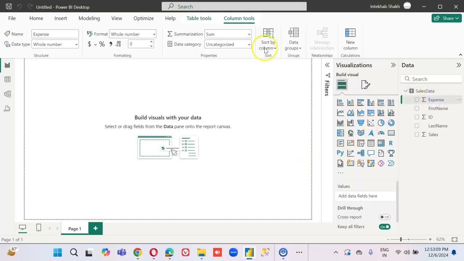Insert the Funnel visual
464x261 pixels.
361,123
